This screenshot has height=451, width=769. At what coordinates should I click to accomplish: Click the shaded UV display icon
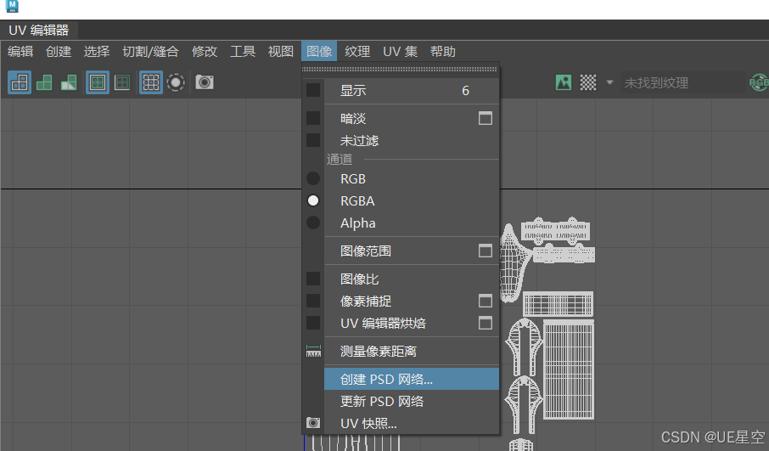pyautogui.click(x=122, y=82)
